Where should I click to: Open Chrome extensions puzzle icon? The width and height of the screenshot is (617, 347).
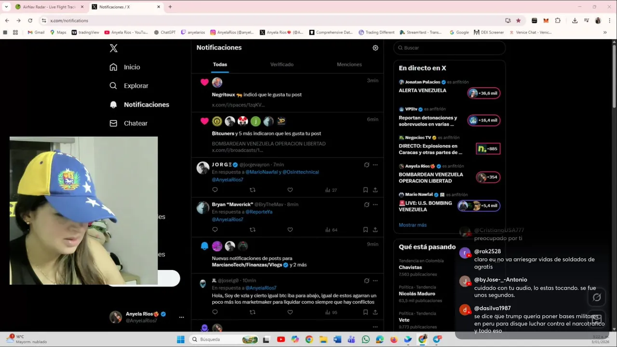[558, 20]
